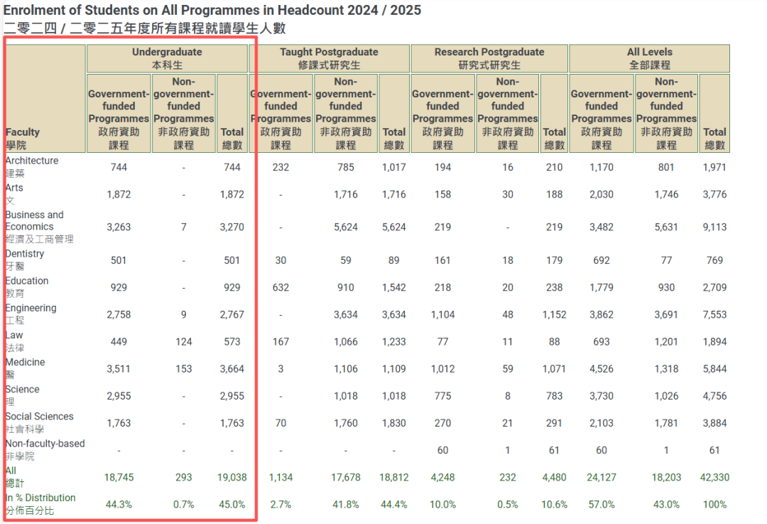767x524 pixels.
Task: Select the Education taught postgraduate total 1,542
Action: tap(393, 287)
